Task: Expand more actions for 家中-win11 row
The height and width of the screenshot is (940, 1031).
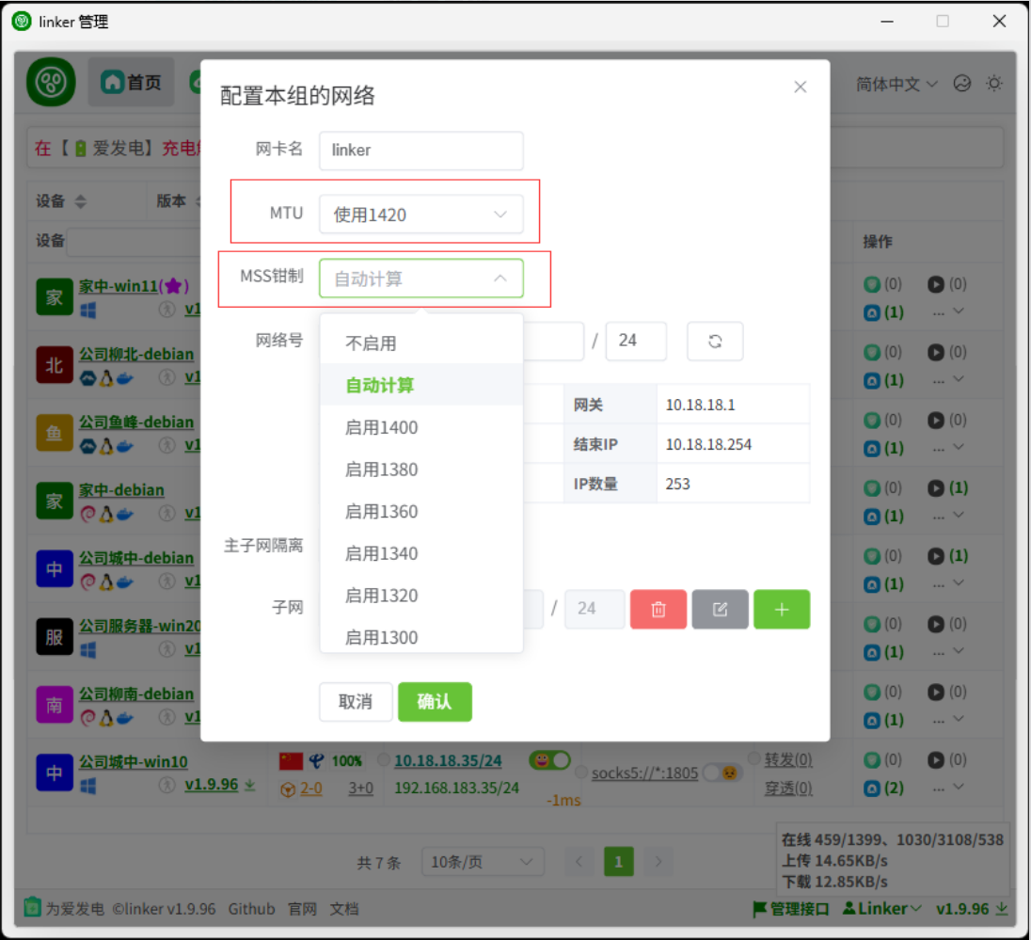Action: click(x=948, y=312)
